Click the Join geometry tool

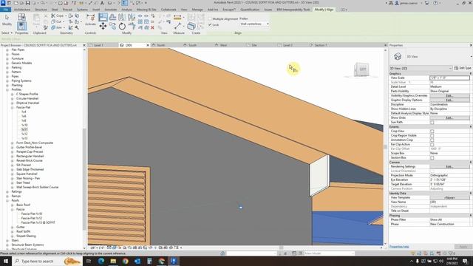[x=57, y=27]
